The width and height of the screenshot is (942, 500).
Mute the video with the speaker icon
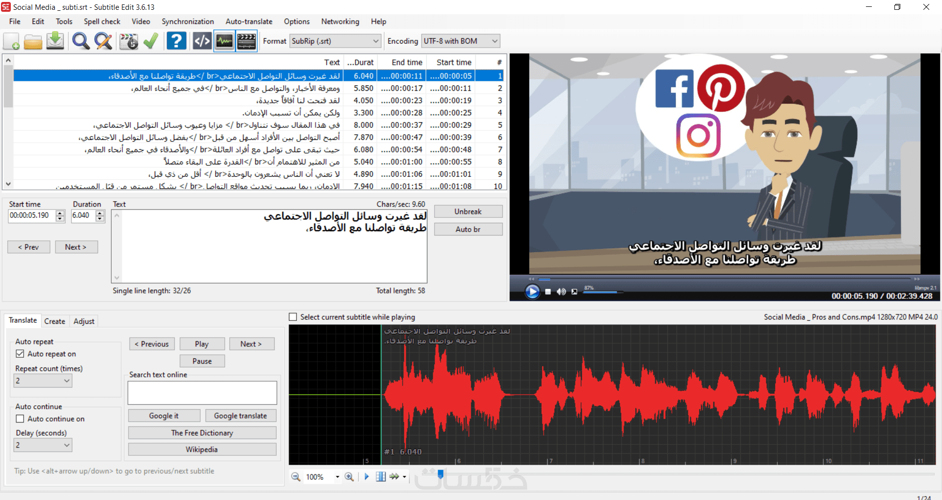click(x=561, y=291)
